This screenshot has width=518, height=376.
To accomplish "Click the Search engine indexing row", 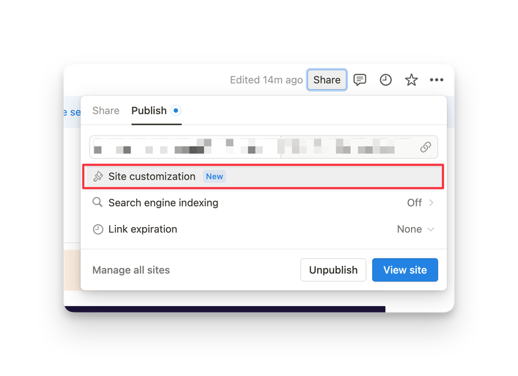I will coord(163,202).
